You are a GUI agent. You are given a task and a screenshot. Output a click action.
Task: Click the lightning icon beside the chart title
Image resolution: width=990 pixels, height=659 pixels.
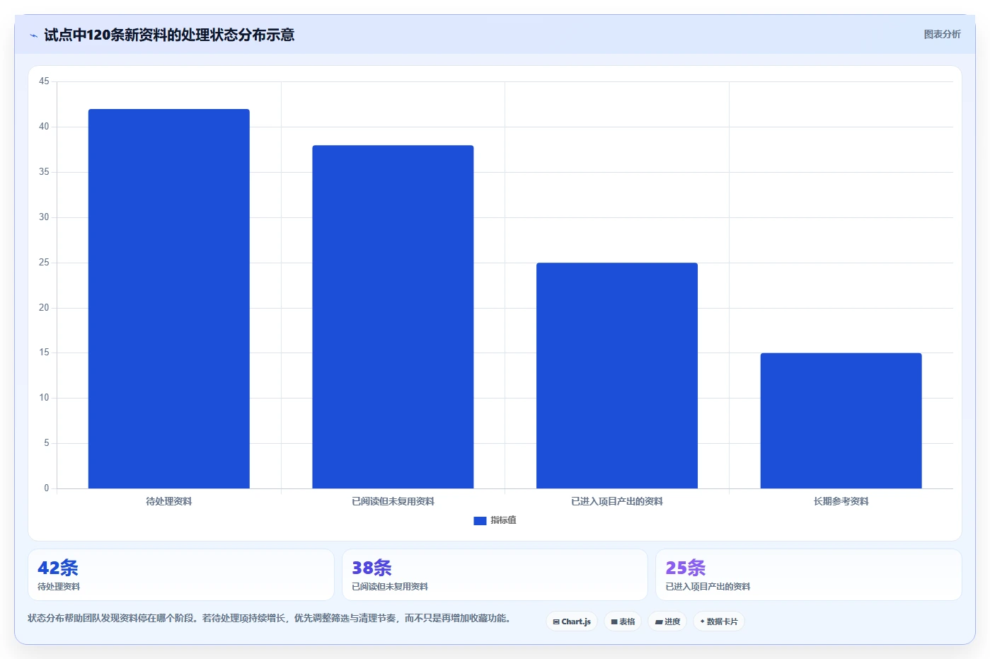pos(33,35)
